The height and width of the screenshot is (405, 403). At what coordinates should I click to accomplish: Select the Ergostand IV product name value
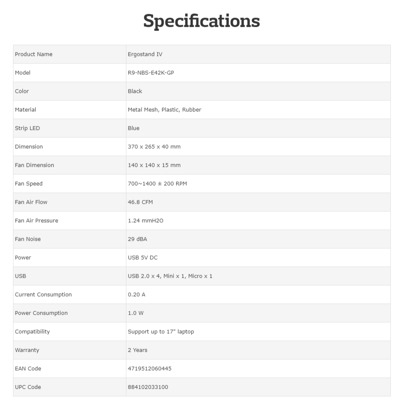tap(145, 54)
